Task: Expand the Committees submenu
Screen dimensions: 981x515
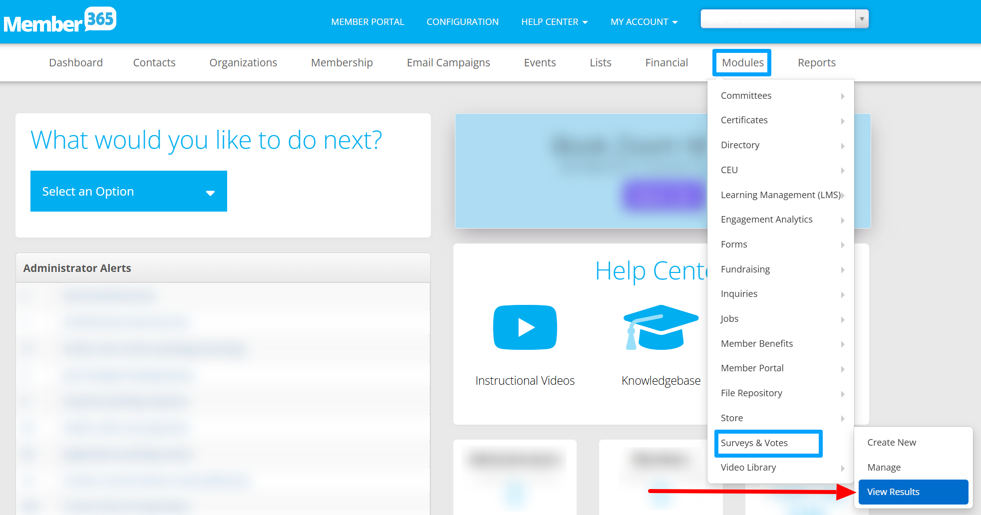Action: tap(781, 95)
